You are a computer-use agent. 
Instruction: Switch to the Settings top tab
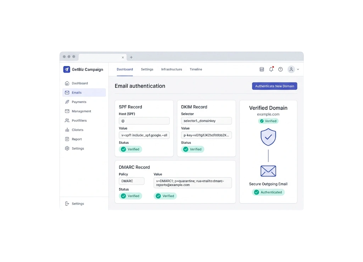147,69
